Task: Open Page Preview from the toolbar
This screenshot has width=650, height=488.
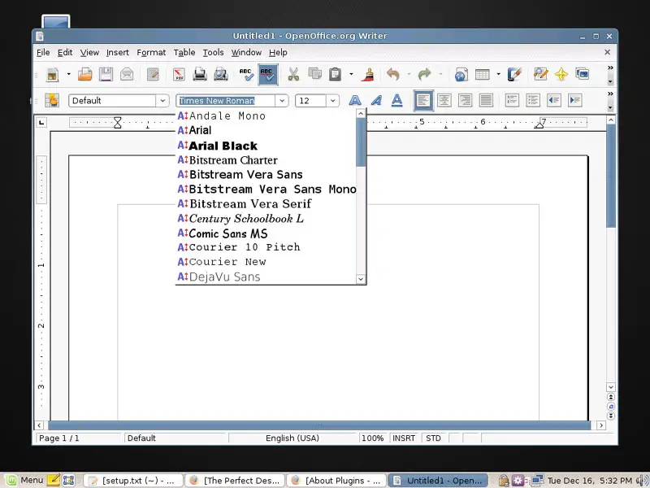Action: pyautogui.click(x=221, y=75)
